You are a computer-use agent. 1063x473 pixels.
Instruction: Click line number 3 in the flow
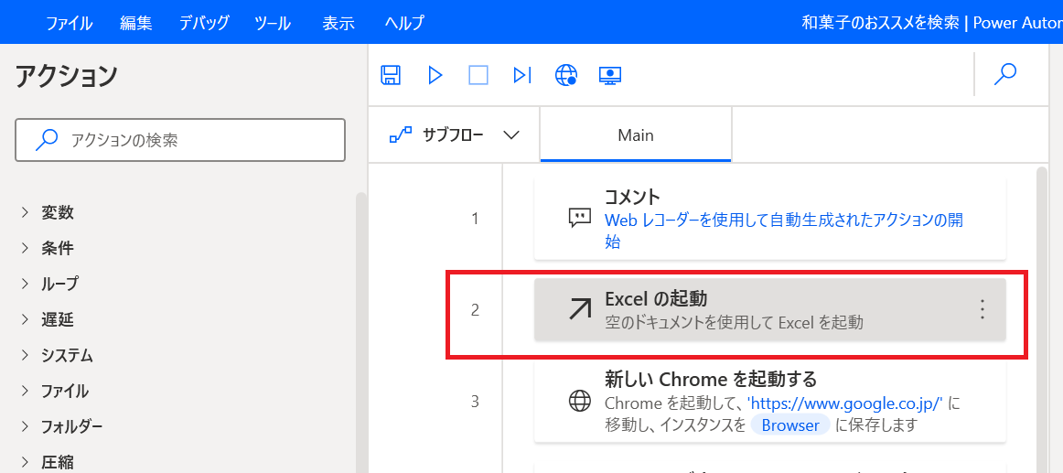475,401
